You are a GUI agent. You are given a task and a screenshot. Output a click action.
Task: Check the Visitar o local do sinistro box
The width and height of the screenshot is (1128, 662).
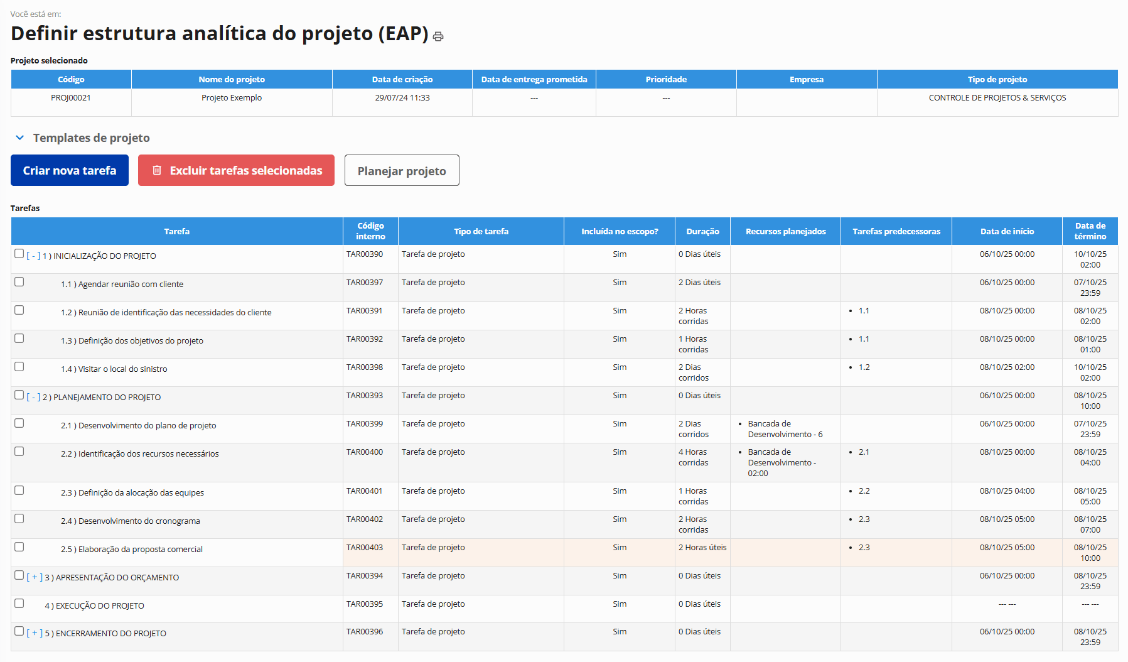pos(19,367)
